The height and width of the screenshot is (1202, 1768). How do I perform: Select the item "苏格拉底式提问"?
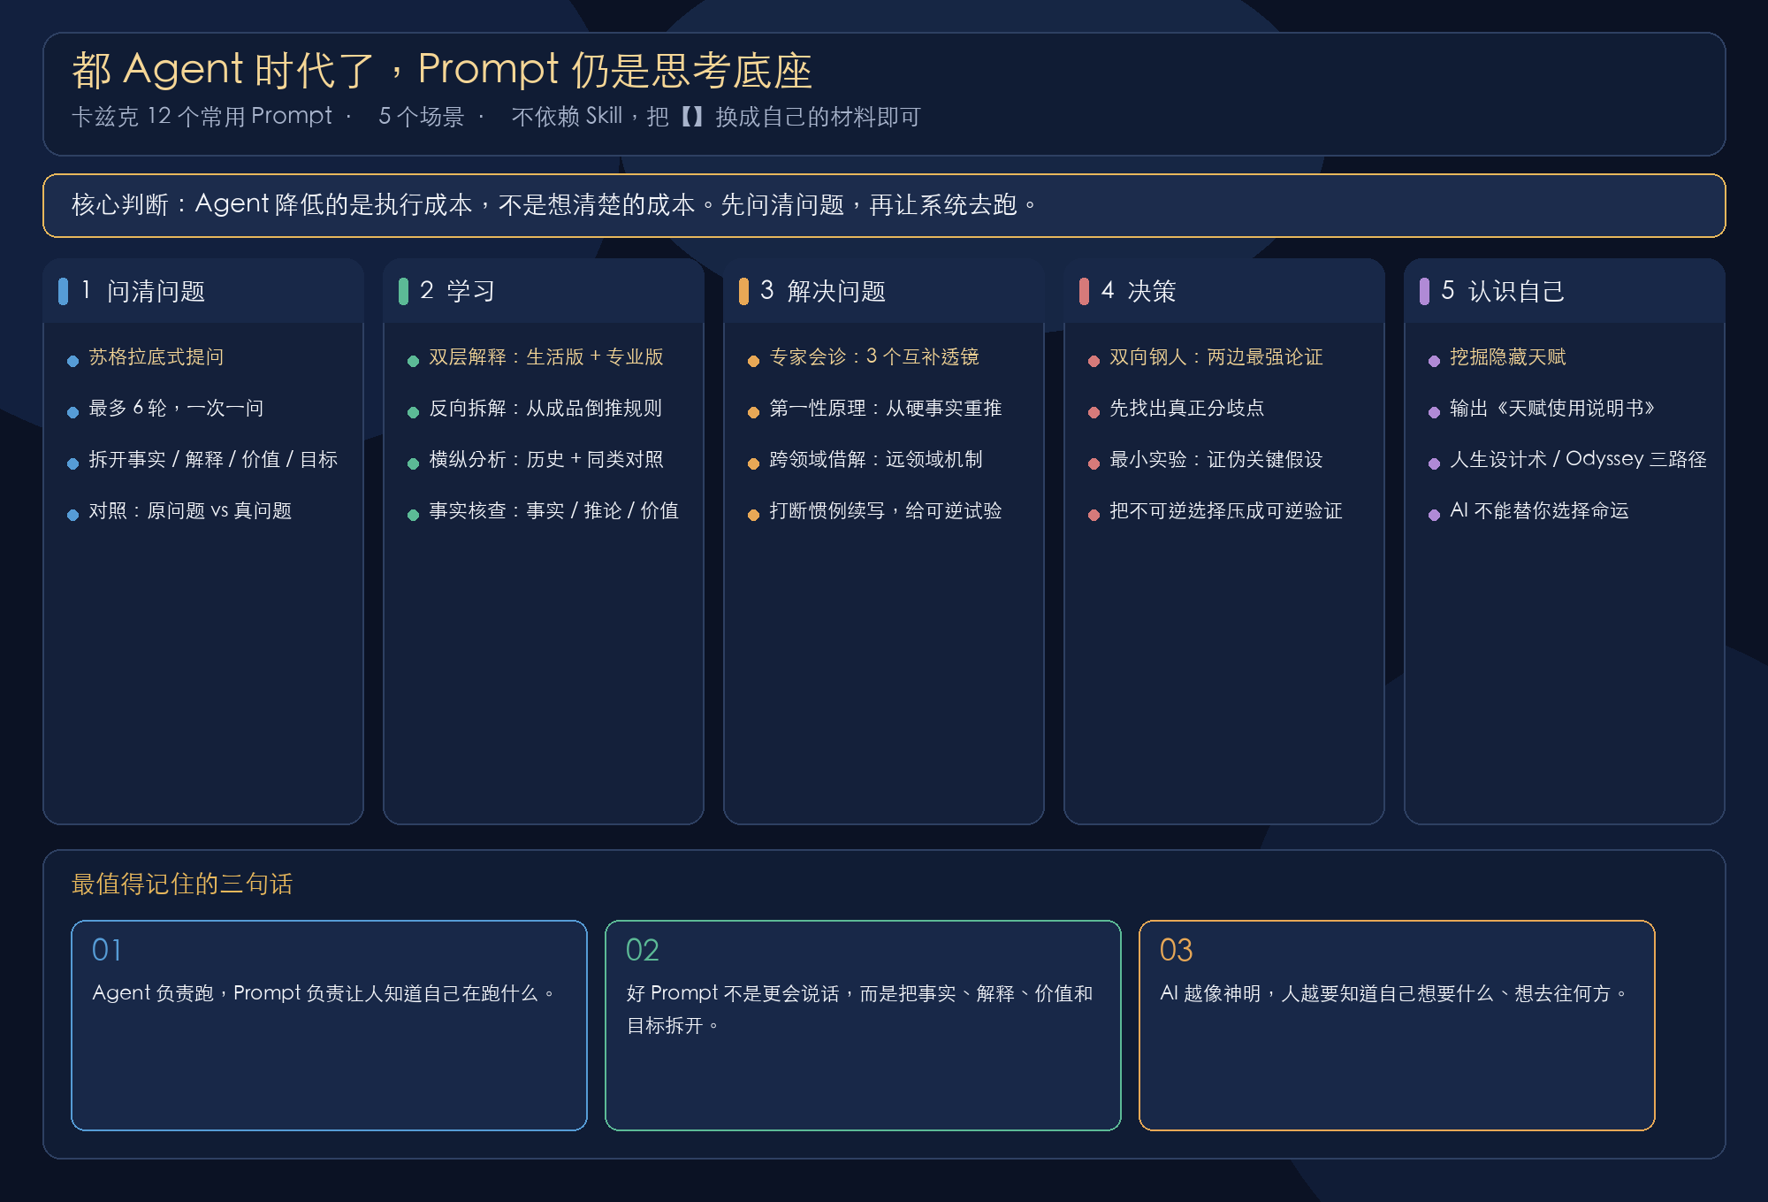click(x=156, y=357)
